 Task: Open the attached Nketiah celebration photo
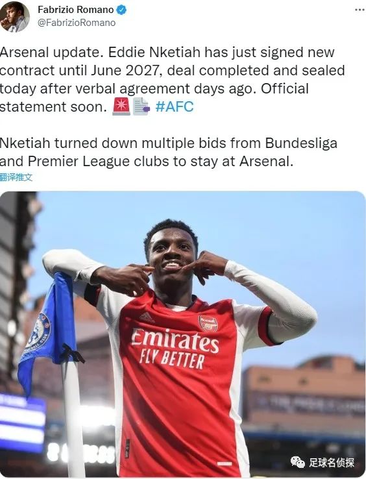tap(183, 334)
